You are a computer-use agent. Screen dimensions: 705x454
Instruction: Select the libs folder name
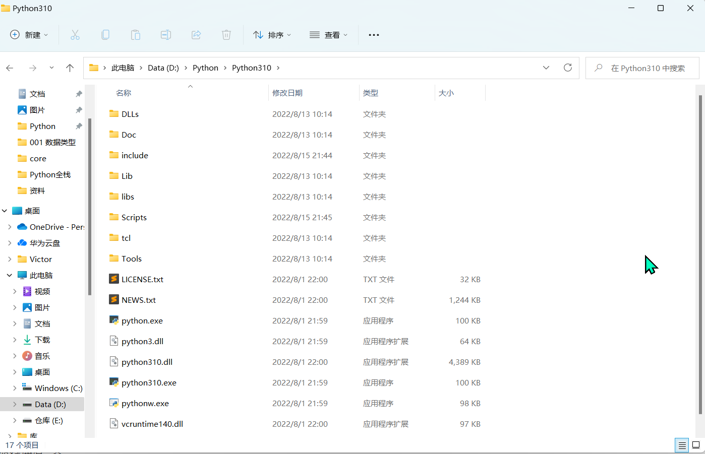(128, 197)
